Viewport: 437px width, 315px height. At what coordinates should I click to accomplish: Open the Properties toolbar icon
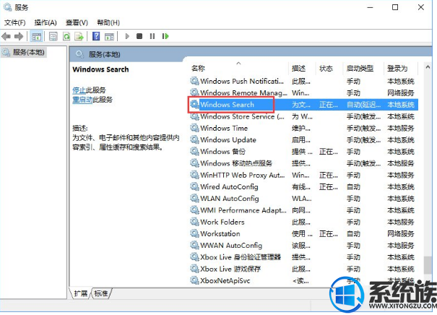pyautogui.click(x=53, y=36)
